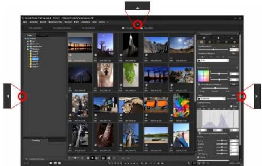This screenshot has height=166, width=262.
Task: Toggle the Linear checkbox above histogram
Action: [x=232, y=106]
